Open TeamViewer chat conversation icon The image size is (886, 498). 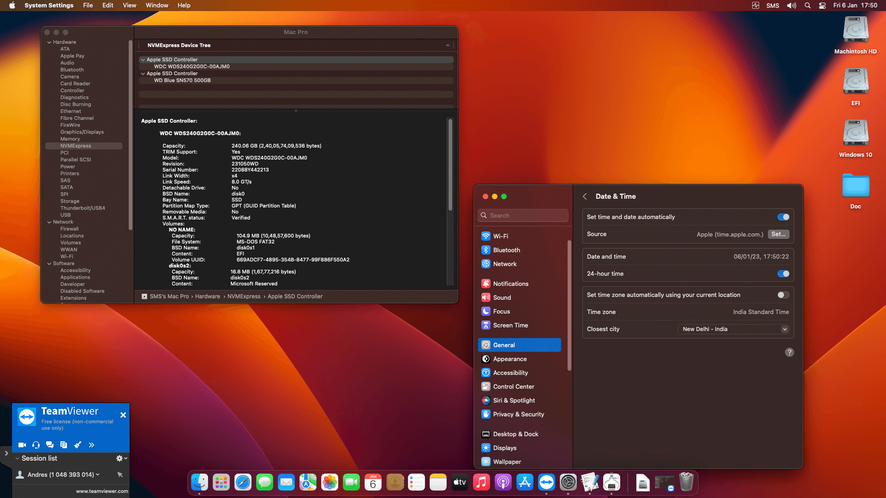(50, 445)
